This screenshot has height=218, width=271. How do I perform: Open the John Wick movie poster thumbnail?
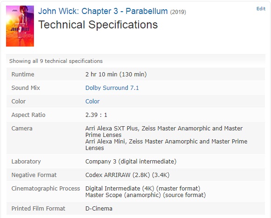tap(20, 26)
